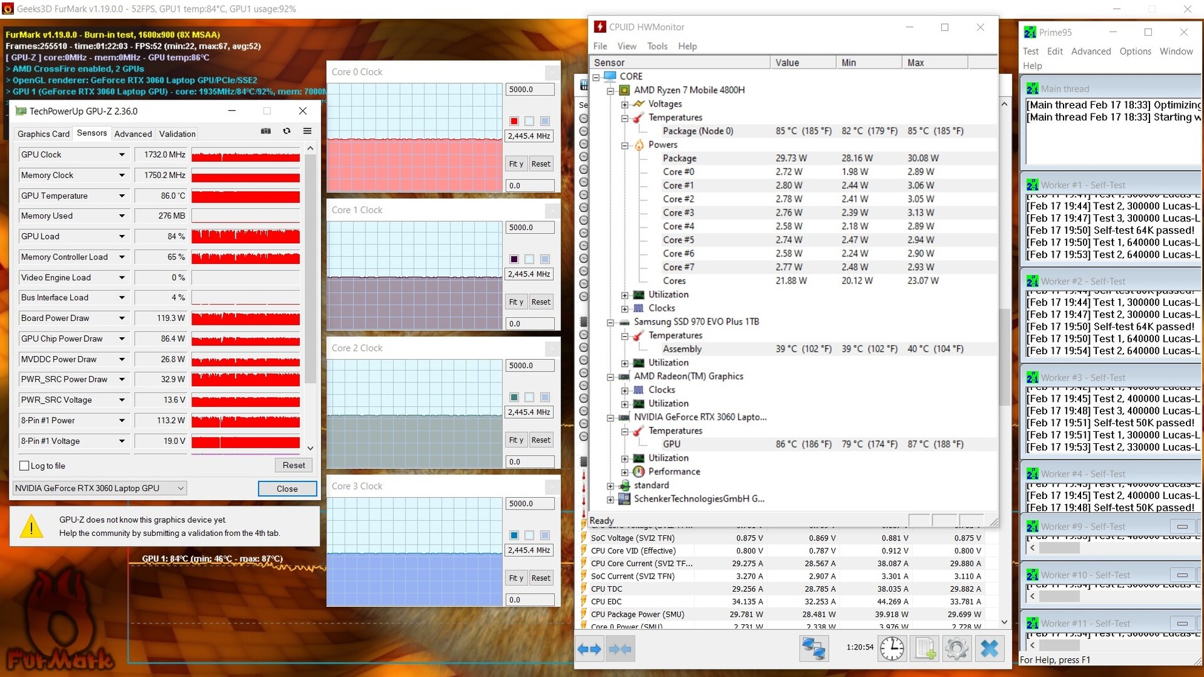The width and height of the screenshot is (1204, 677).
Task: Click GPU-Z screenshot camera icon
Action: click(266, 131)
